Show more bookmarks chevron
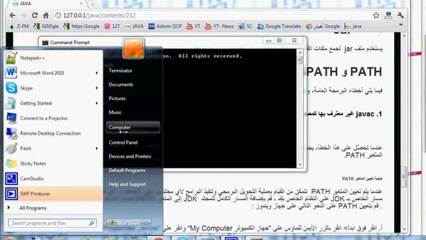Image resolution: width=426 pixels, height=240 pixels. [401, 25]
